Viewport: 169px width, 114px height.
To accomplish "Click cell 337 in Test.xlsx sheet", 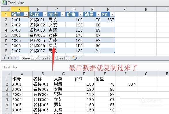I will pyautogui.click(x=126, y=84).
